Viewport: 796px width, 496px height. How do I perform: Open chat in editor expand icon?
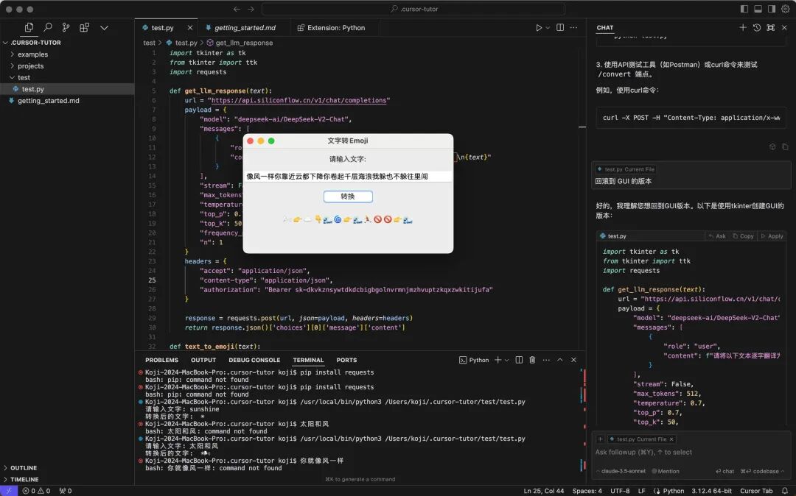[771, 27]
